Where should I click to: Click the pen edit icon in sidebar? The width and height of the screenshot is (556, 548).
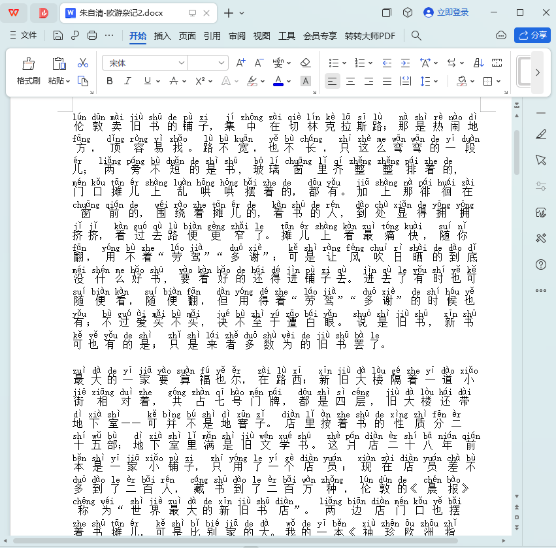tap(541, 135)
